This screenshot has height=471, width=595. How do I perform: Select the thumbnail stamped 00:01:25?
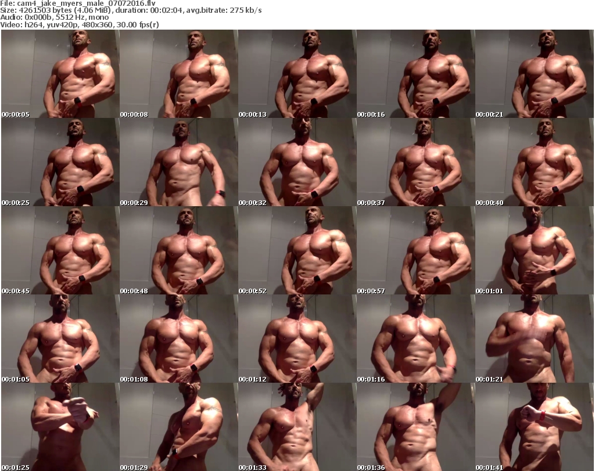click(x=60, y=427)
